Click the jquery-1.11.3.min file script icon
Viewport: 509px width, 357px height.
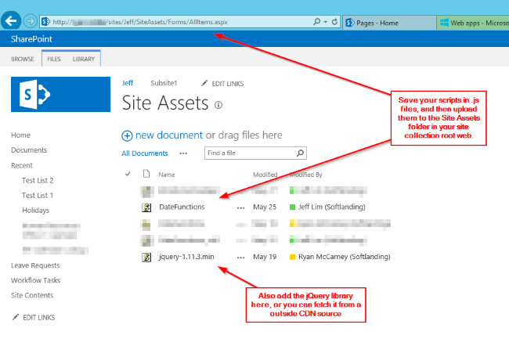pyautogui.click(x=146, y=258)
